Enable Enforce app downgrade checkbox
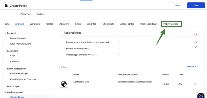 118,48
